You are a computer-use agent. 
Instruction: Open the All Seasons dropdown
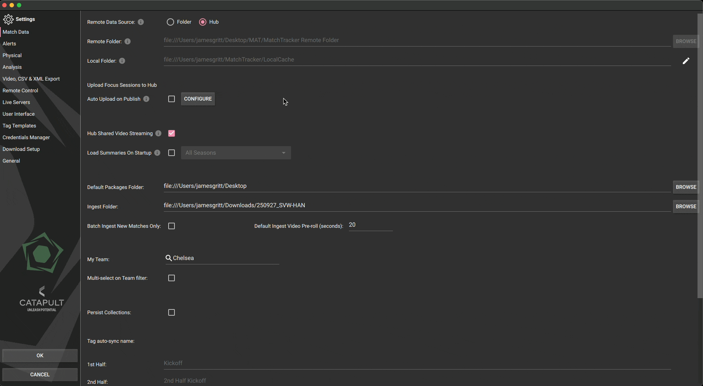pos(236,153)
